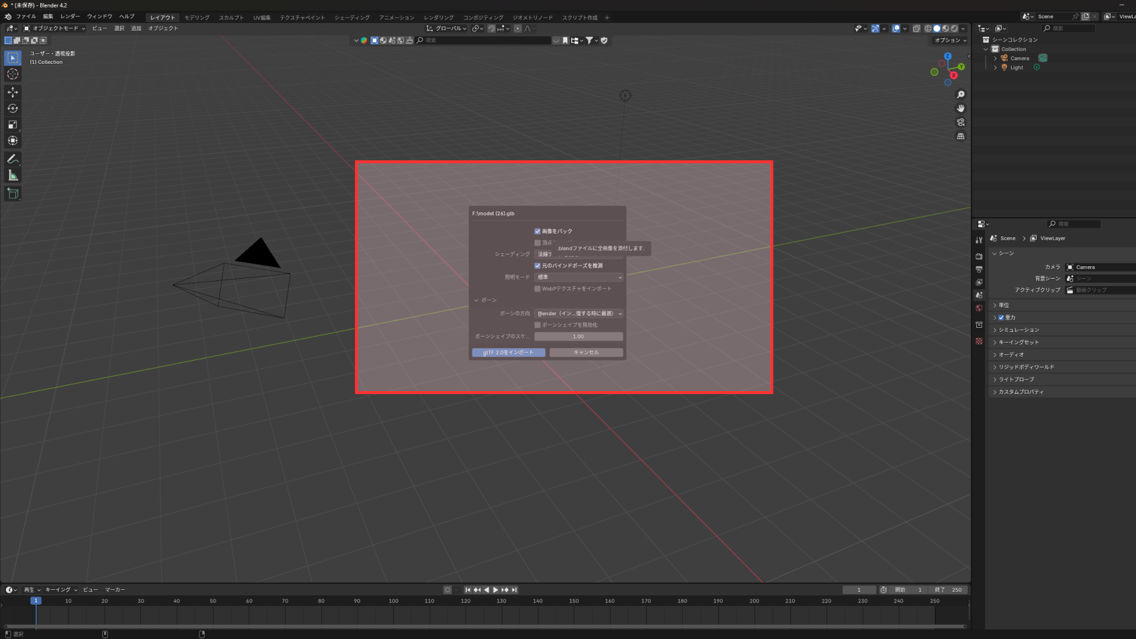Play the animation forward
The width and height of the screenshot is (1136, 639).
click(x=496, y=590)
